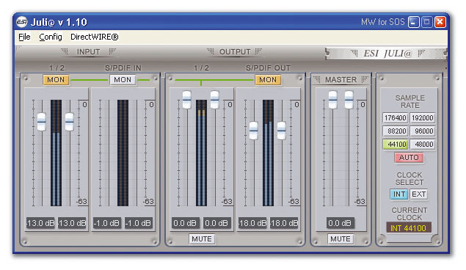The height and width of the screenshot is (270, 466).
Task: Toggle MON for S/PDIF IN
Action: coord(123,79)
